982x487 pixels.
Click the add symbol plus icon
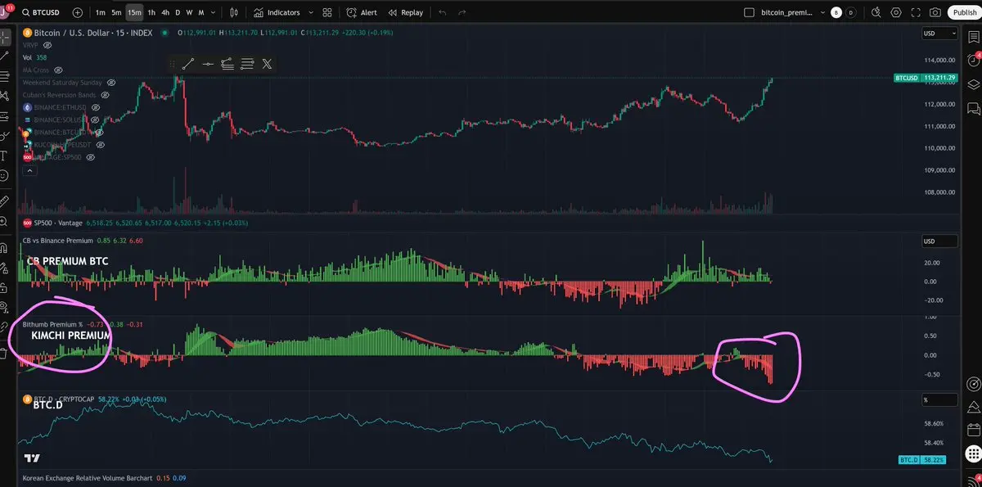[x=77, y=12]
